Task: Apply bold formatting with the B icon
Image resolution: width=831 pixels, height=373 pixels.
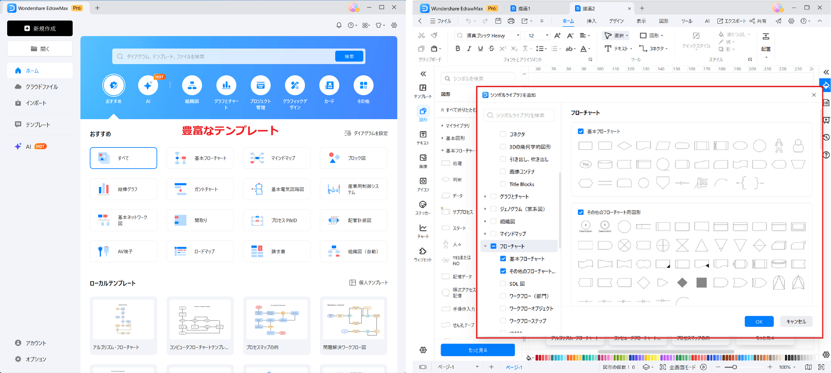Action: (457, 48)
